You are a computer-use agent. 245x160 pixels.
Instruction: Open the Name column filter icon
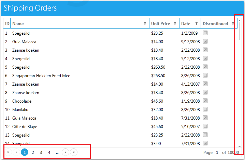point(145,23)
